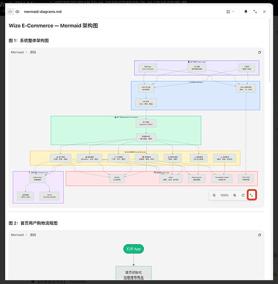Viewport: 278px width, 284px height.
Task: Pin the mermaid-diagrams.md panel
Action: point(246,12)
